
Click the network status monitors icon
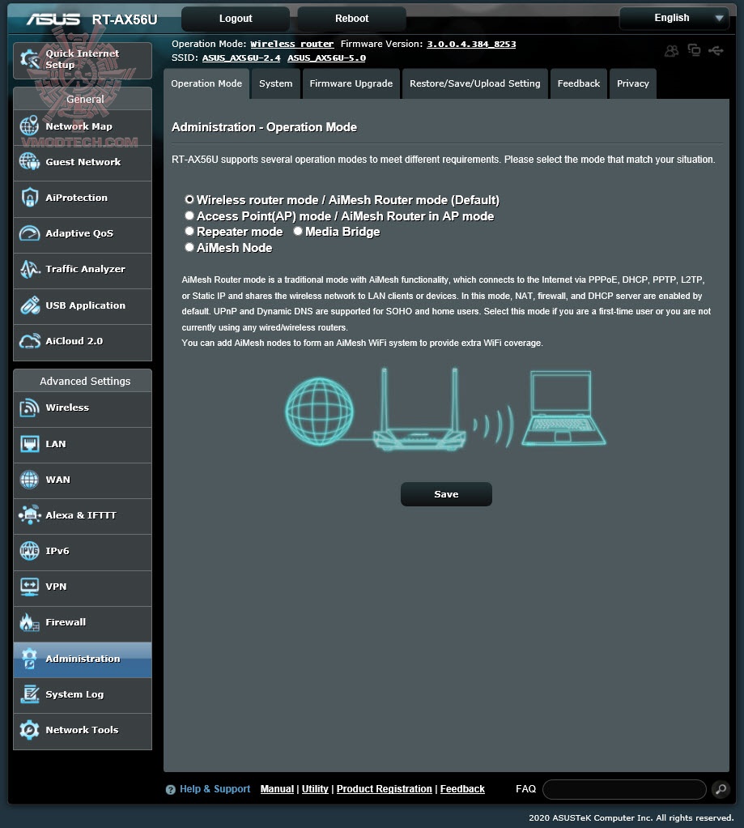coord(694,50)
